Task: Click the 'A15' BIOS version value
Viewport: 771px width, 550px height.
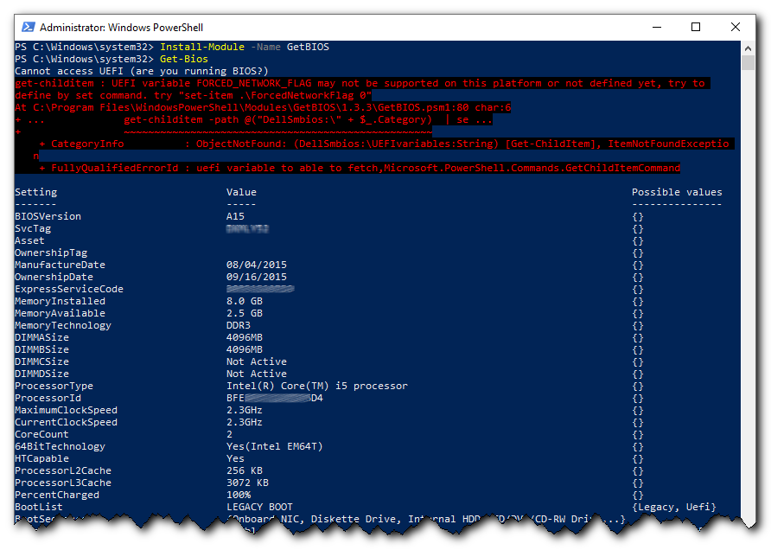Action: (235, 216)
